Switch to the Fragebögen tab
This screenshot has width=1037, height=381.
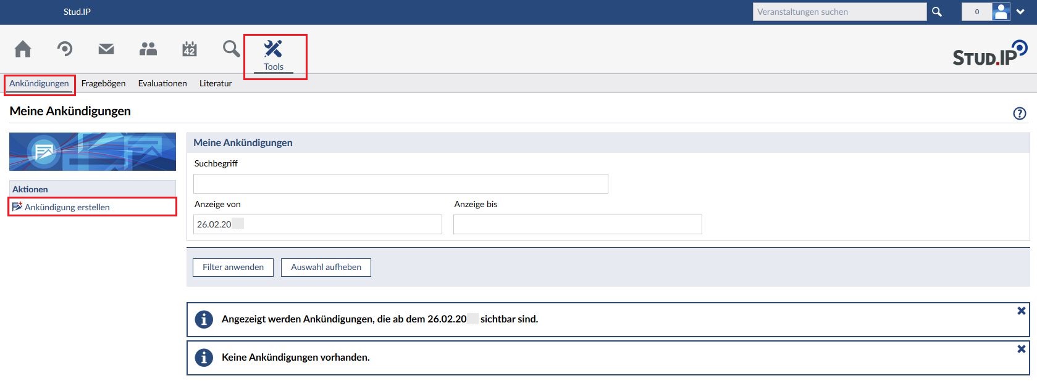[103, 83]
